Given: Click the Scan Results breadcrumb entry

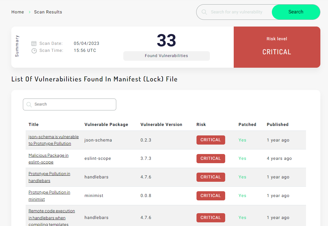Looking at the screenshot, I should (x=48, y=12).
